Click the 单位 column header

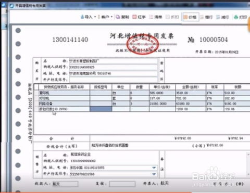121,87
